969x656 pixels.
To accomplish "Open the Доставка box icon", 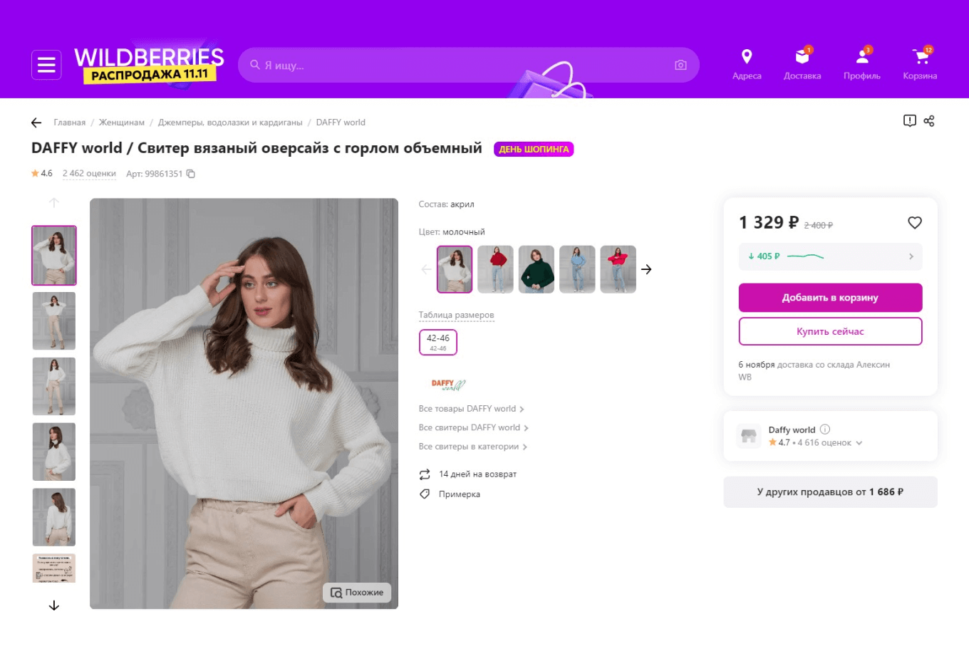I will click(802, 57).
